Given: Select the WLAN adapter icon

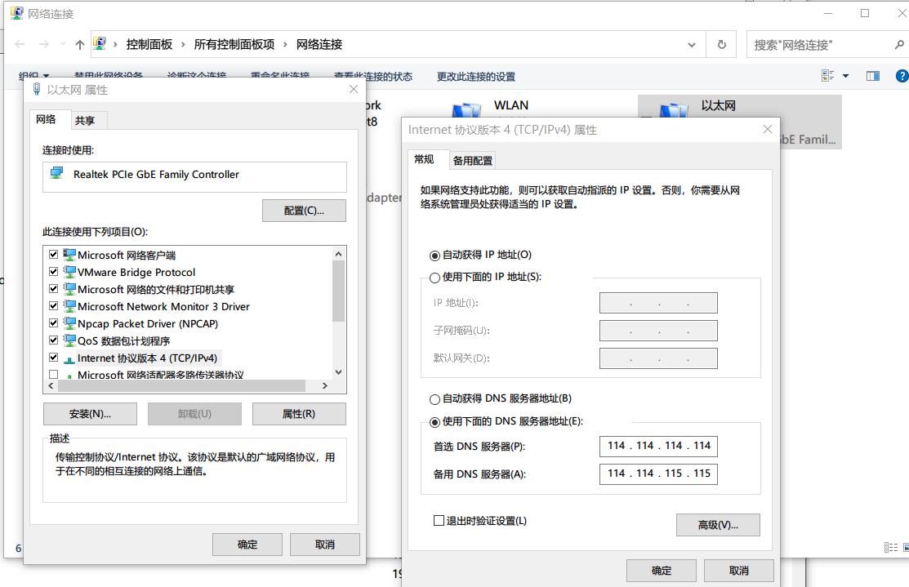Looking at the screenshot, I should [466, 110].
